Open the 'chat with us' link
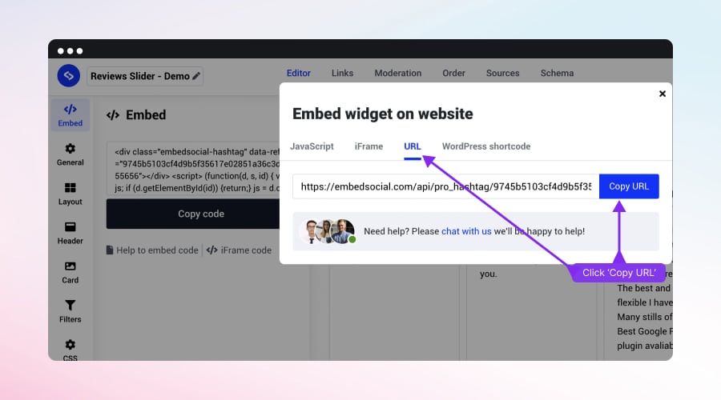Image resolution: width=721 pixels, height=400 pixels. (x=466, y=231)
